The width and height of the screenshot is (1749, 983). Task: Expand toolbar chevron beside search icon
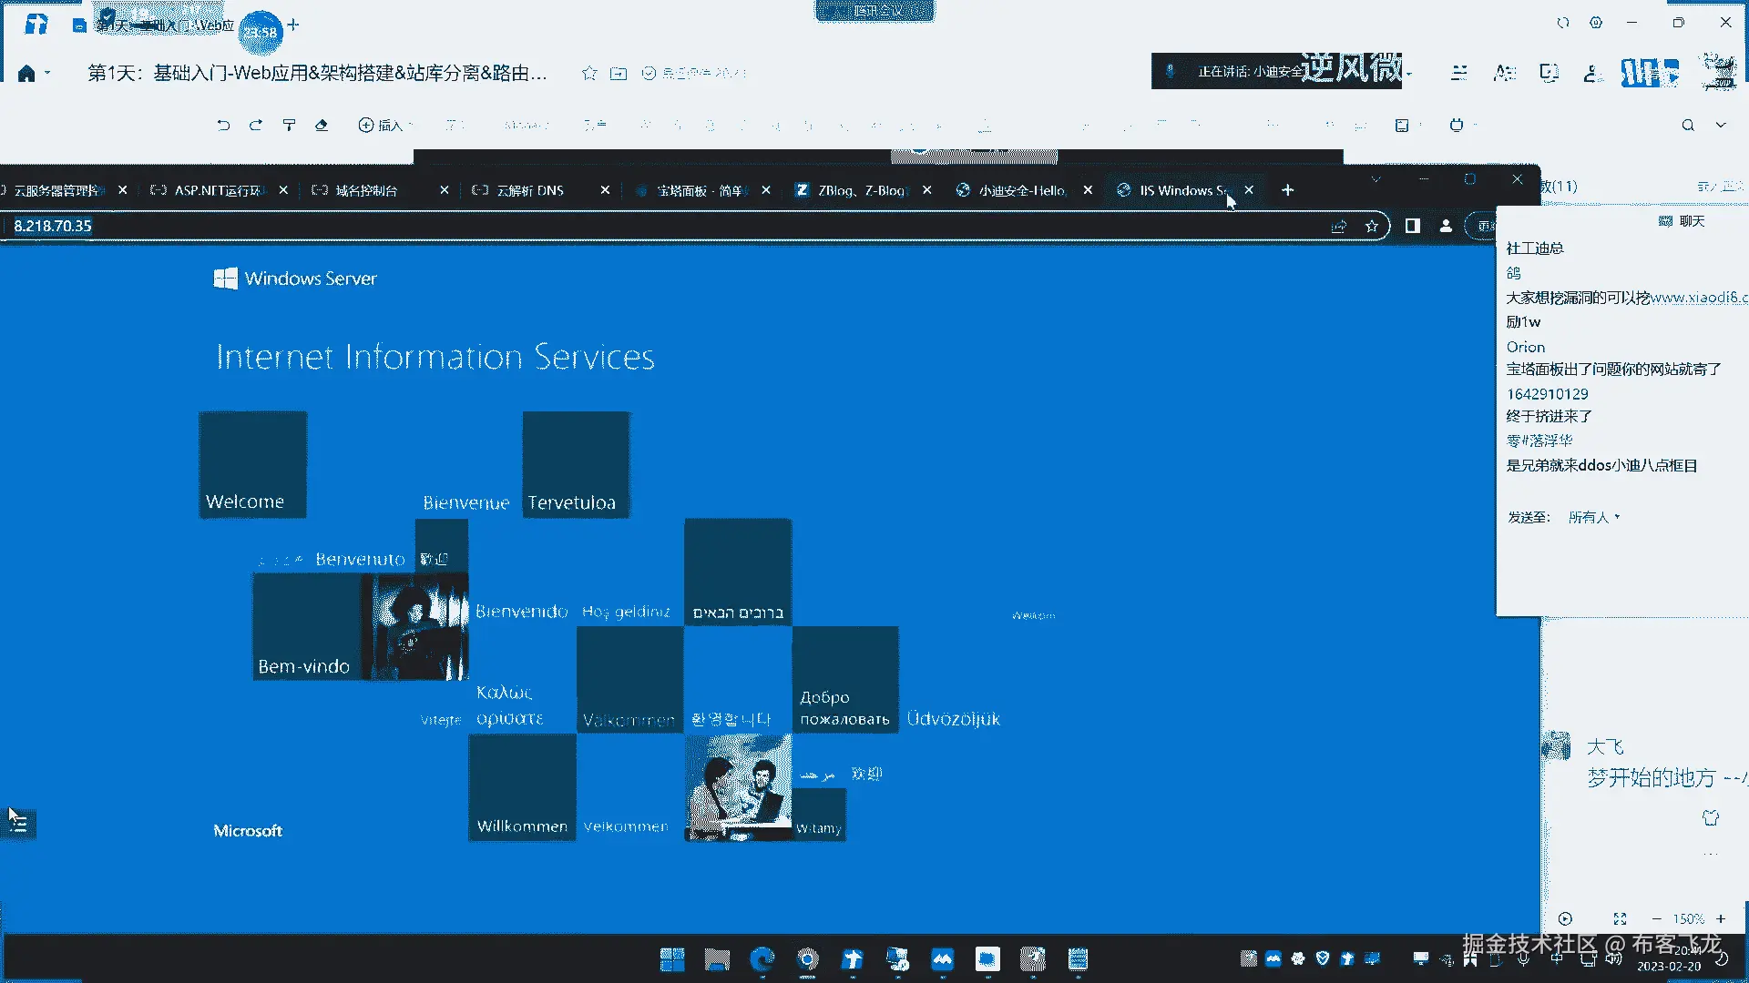(1721, 125)
